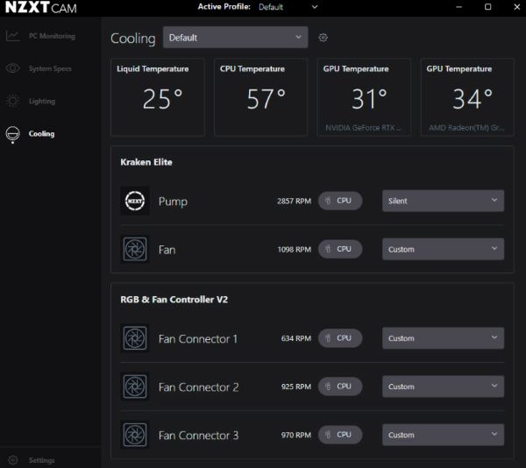Screen dimensions: 526x468
Task: Click the Fan Connector 2 fan icon
Action: coord(135,386)
